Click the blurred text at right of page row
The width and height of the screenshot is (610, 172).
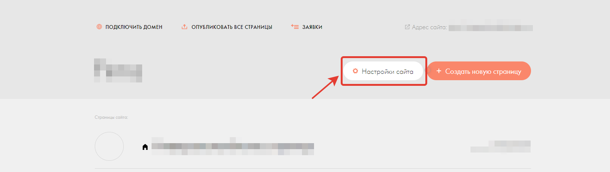click(501, 147)
